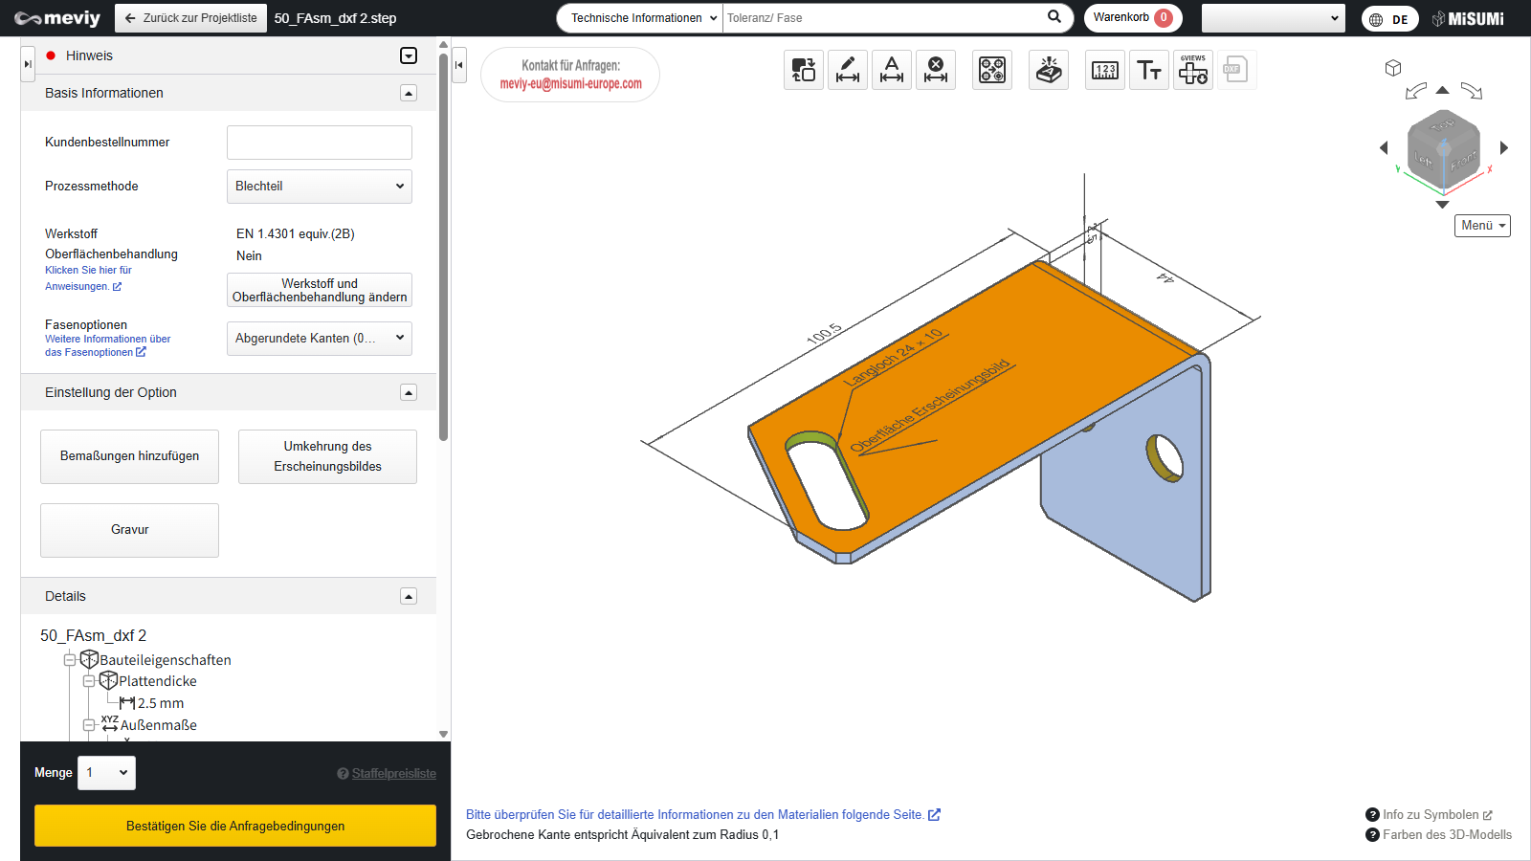Viewport: 1531px width, 861px height.
Task: Click the 6VIEWS download icon
Action: click(1193, 70)
